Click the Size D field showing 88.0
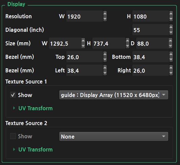Image resolution: width=180 pixels, height=165 pixels. (x=152, y=43)
